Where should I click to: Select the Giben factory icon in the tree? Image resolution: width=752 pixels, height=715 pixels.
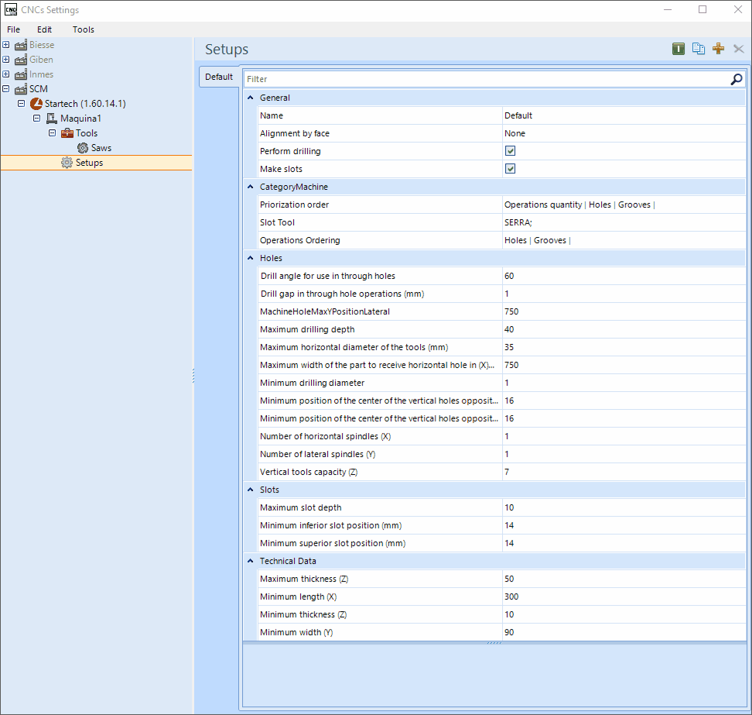pyautogui.click(x=21, y=60)
